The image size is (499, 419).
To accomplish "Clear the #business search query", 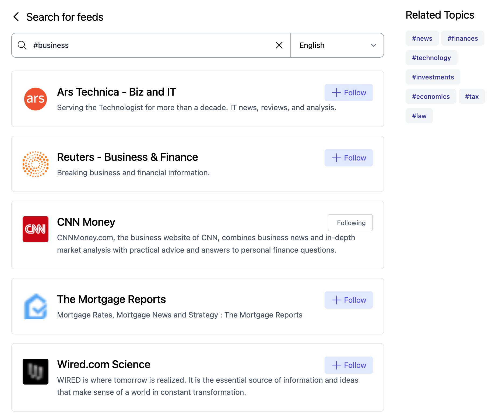I will click(x=279, y=45).
